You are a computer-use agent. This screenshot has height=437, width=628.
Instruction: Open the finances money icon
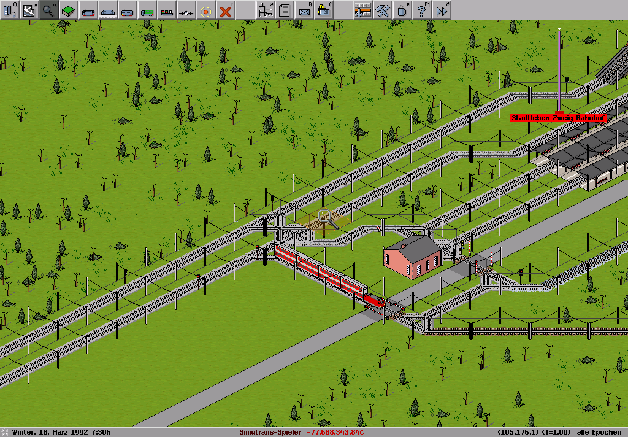point(323,10)
